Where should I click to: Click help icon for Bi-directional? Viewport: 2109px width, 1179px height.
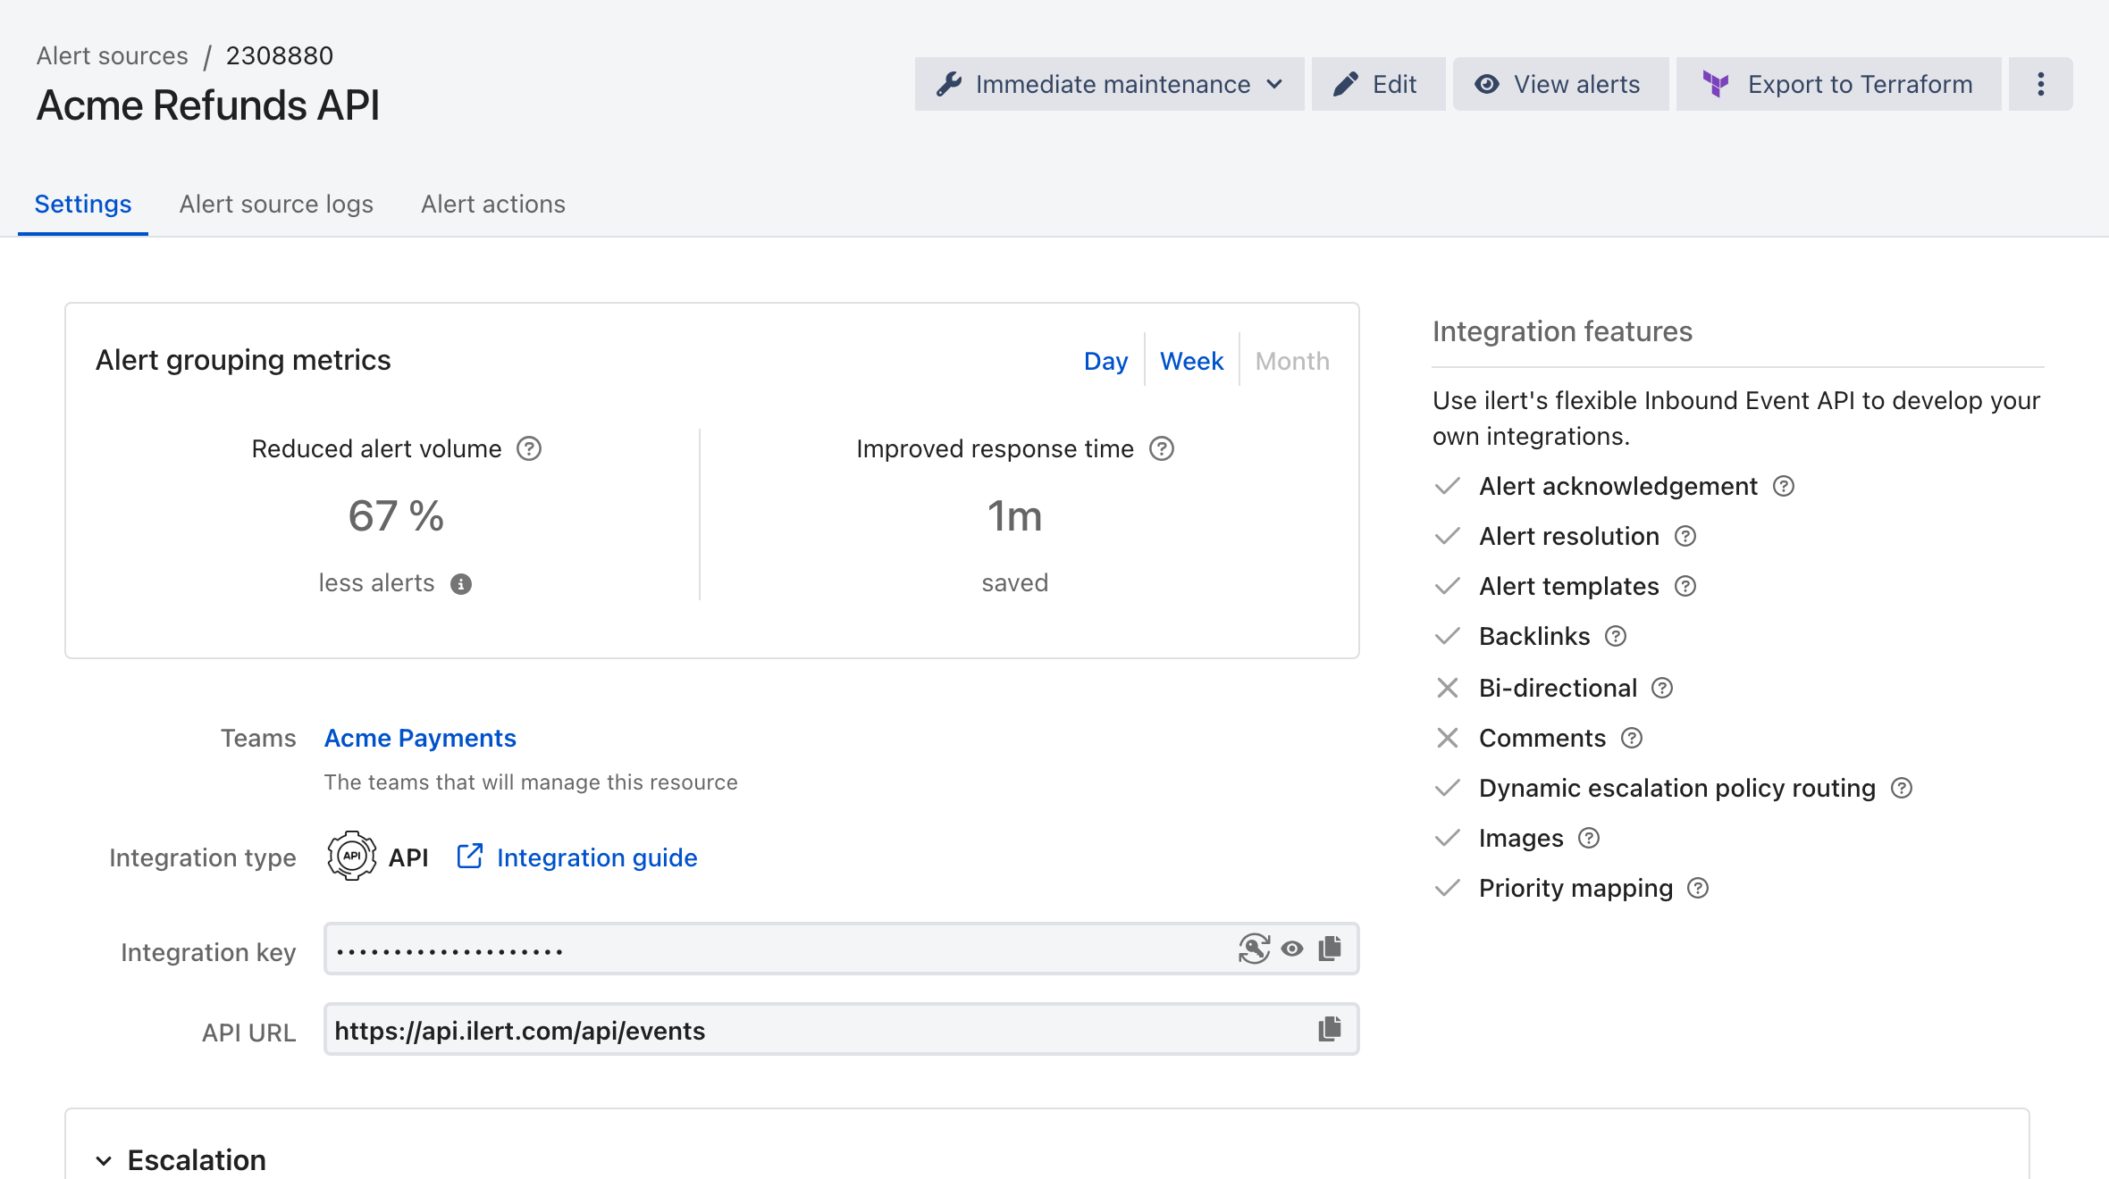1662,688
